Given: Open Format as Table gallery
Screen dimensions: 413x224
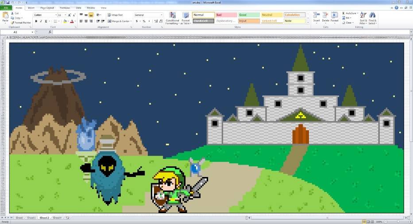Looking at the screenshot, I should click(x=185, y=18).
